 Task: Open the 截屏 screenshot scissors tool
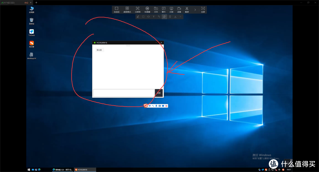[187, 9]
